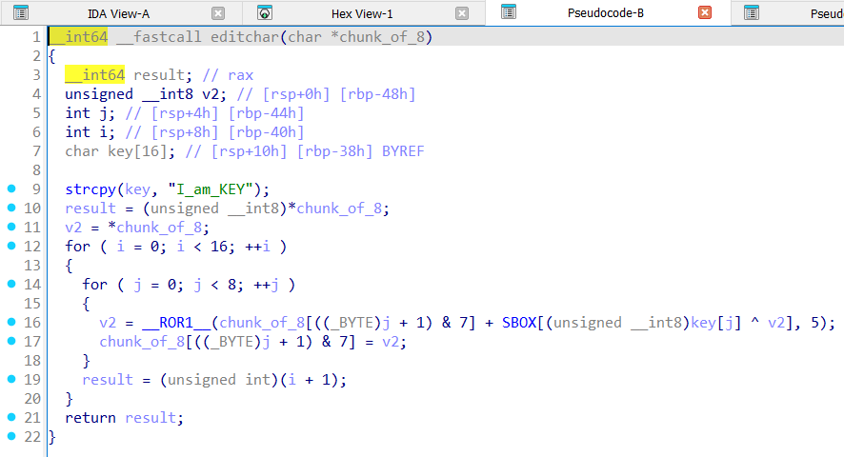Close the IDA View-A tab
The image size is (844, 457).
[x=218, y=13]
